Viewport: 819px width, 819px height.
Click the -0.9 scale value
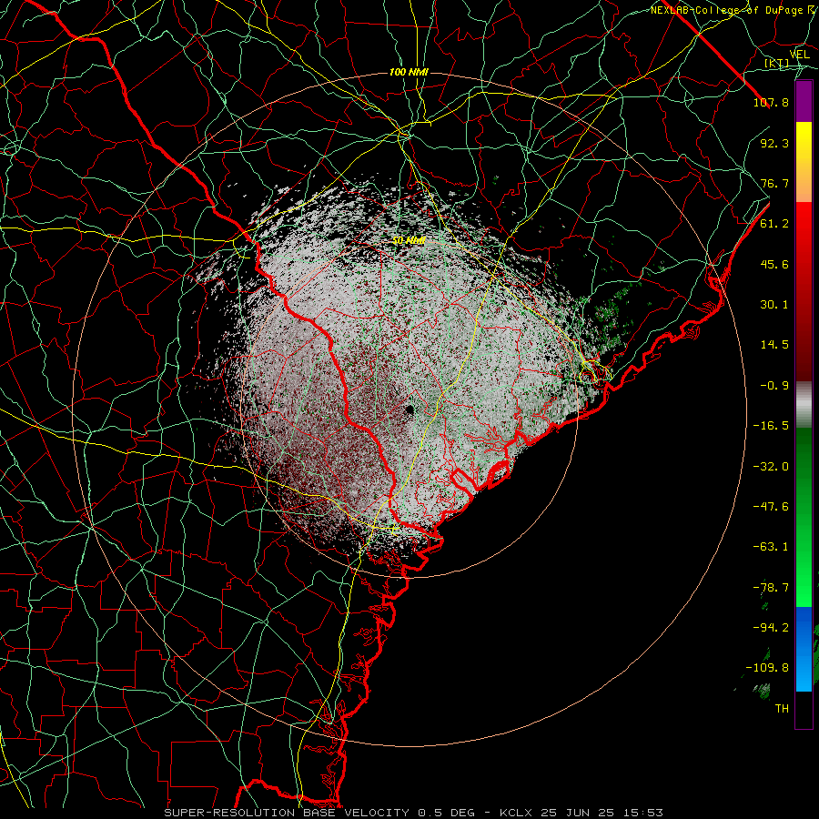774,386
